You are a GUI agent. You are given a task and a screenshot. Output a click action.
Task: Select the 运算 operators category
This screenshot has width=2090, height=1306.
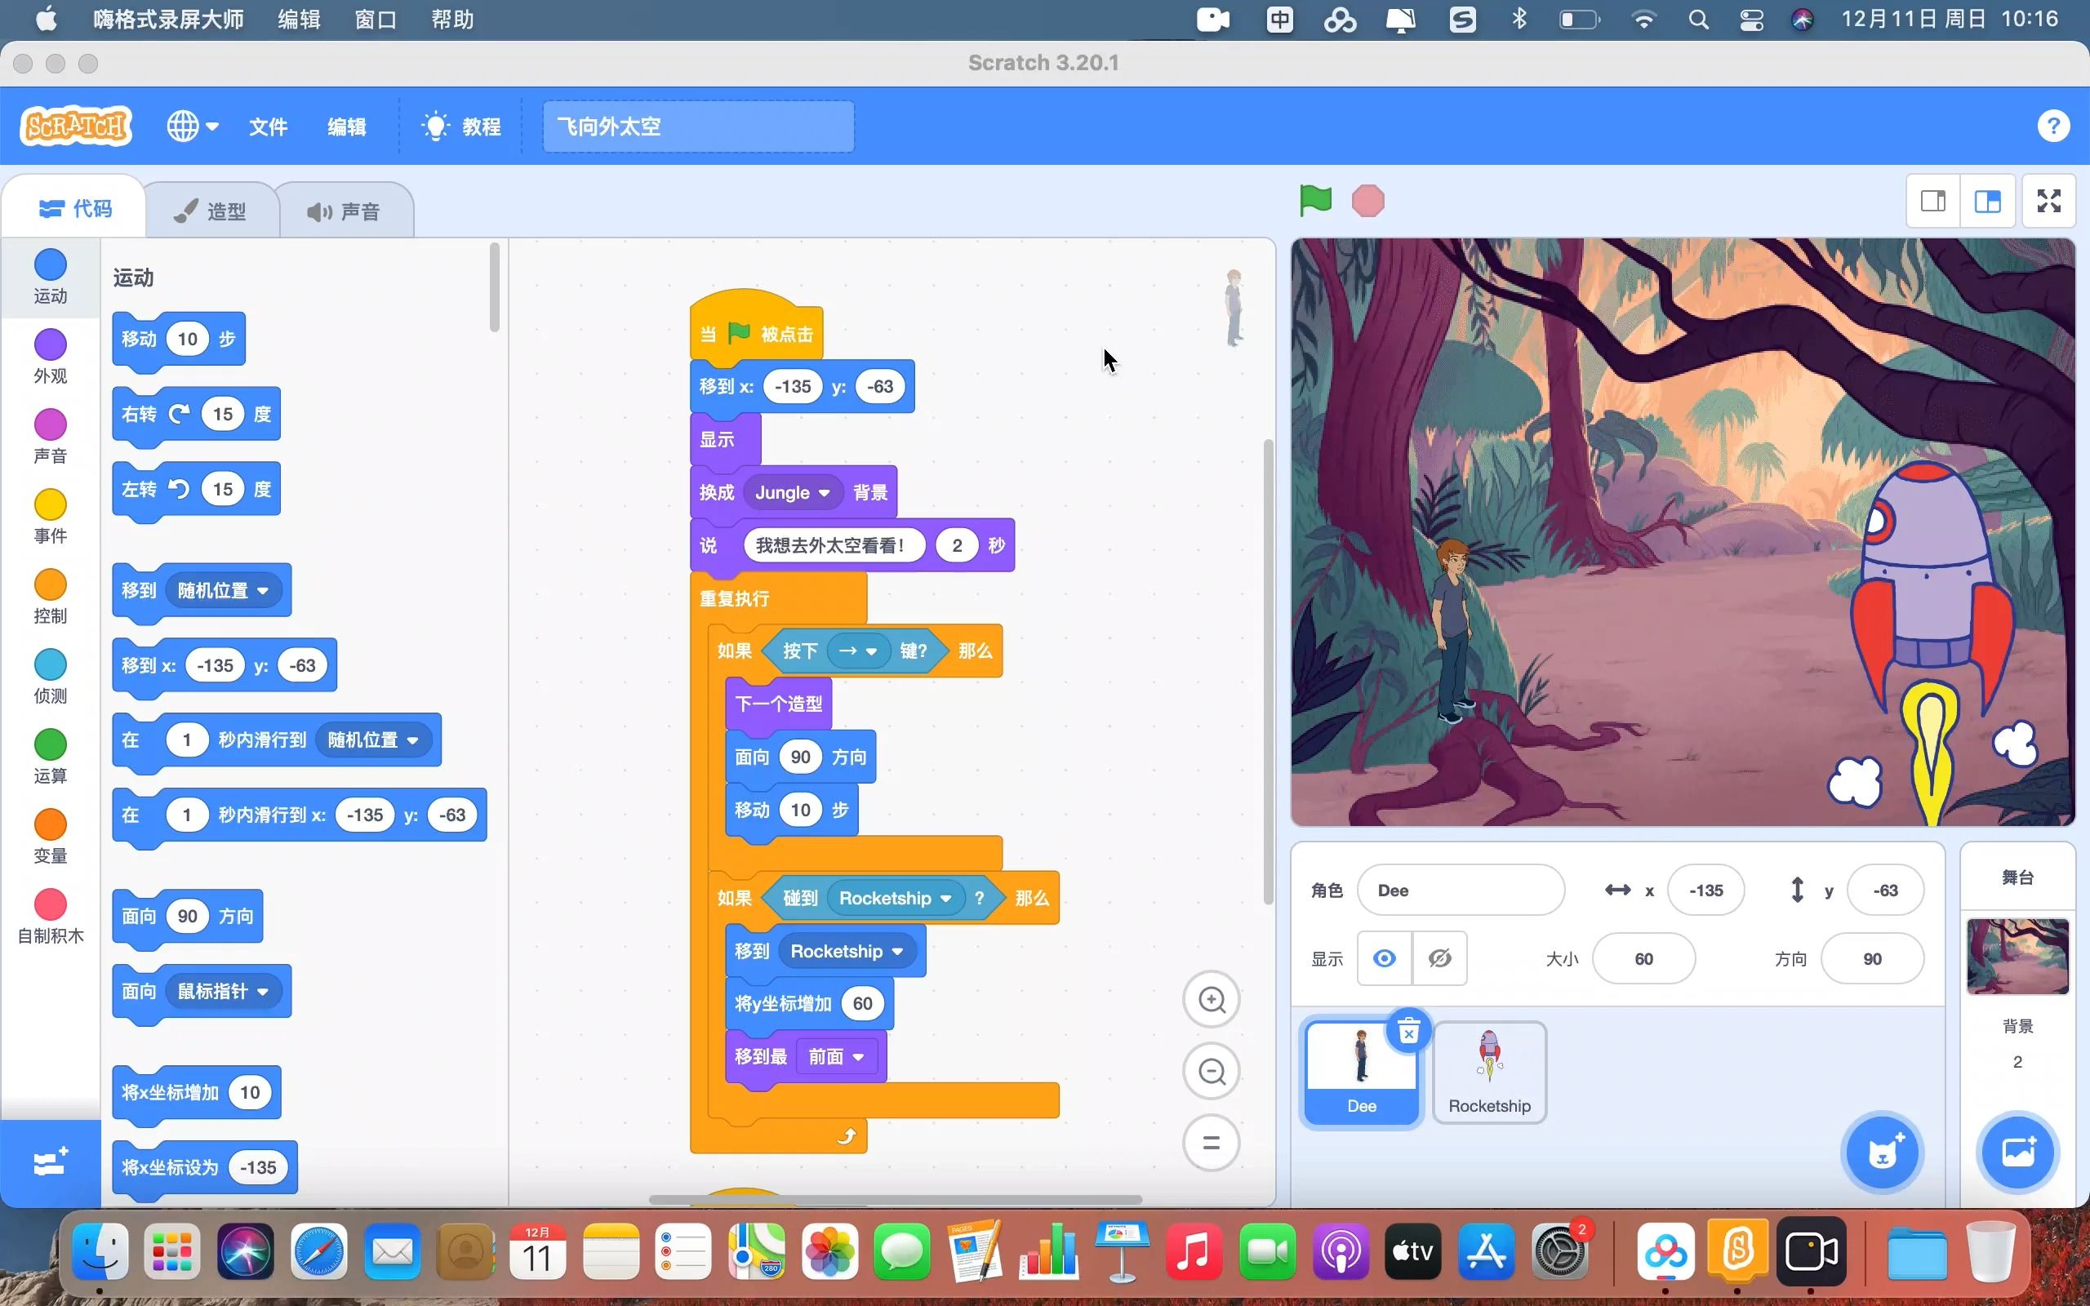tap(50, 757)
